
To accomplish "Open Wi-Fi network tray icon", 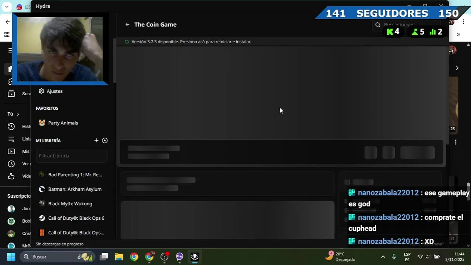I will [420, 257].
